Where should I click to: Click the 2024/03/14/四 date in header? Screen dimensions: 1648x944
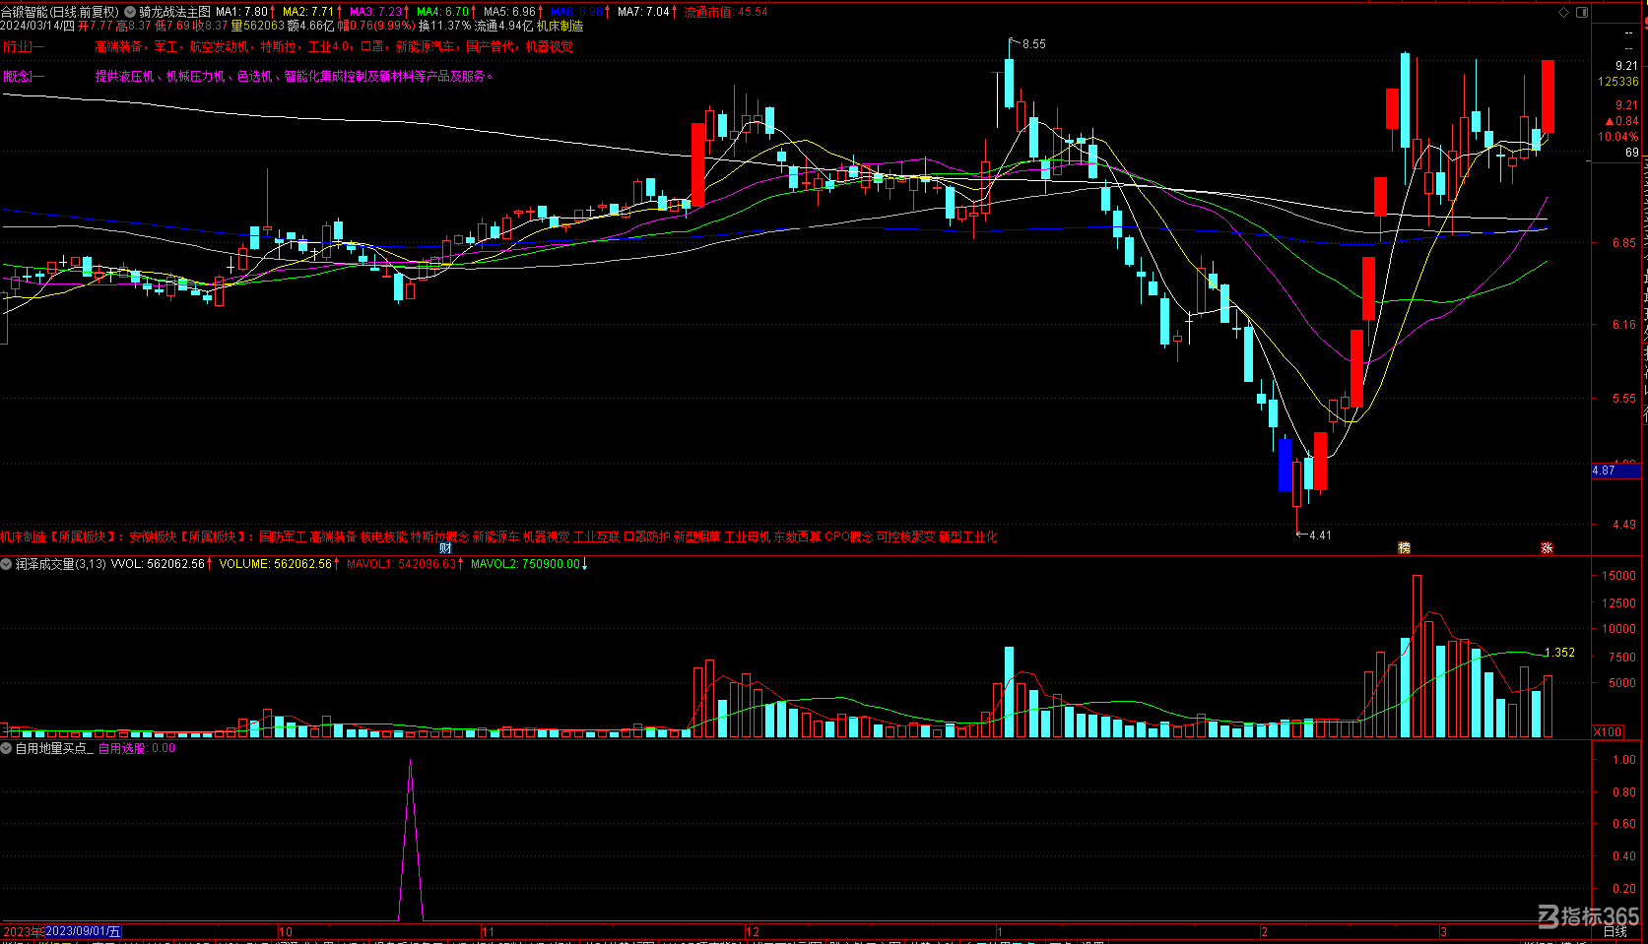pyautogui.click(x=37, y=27)
